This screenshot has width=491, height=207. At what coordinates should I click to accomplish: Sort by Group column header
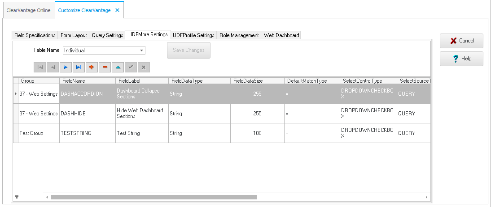tap(39, 81)
